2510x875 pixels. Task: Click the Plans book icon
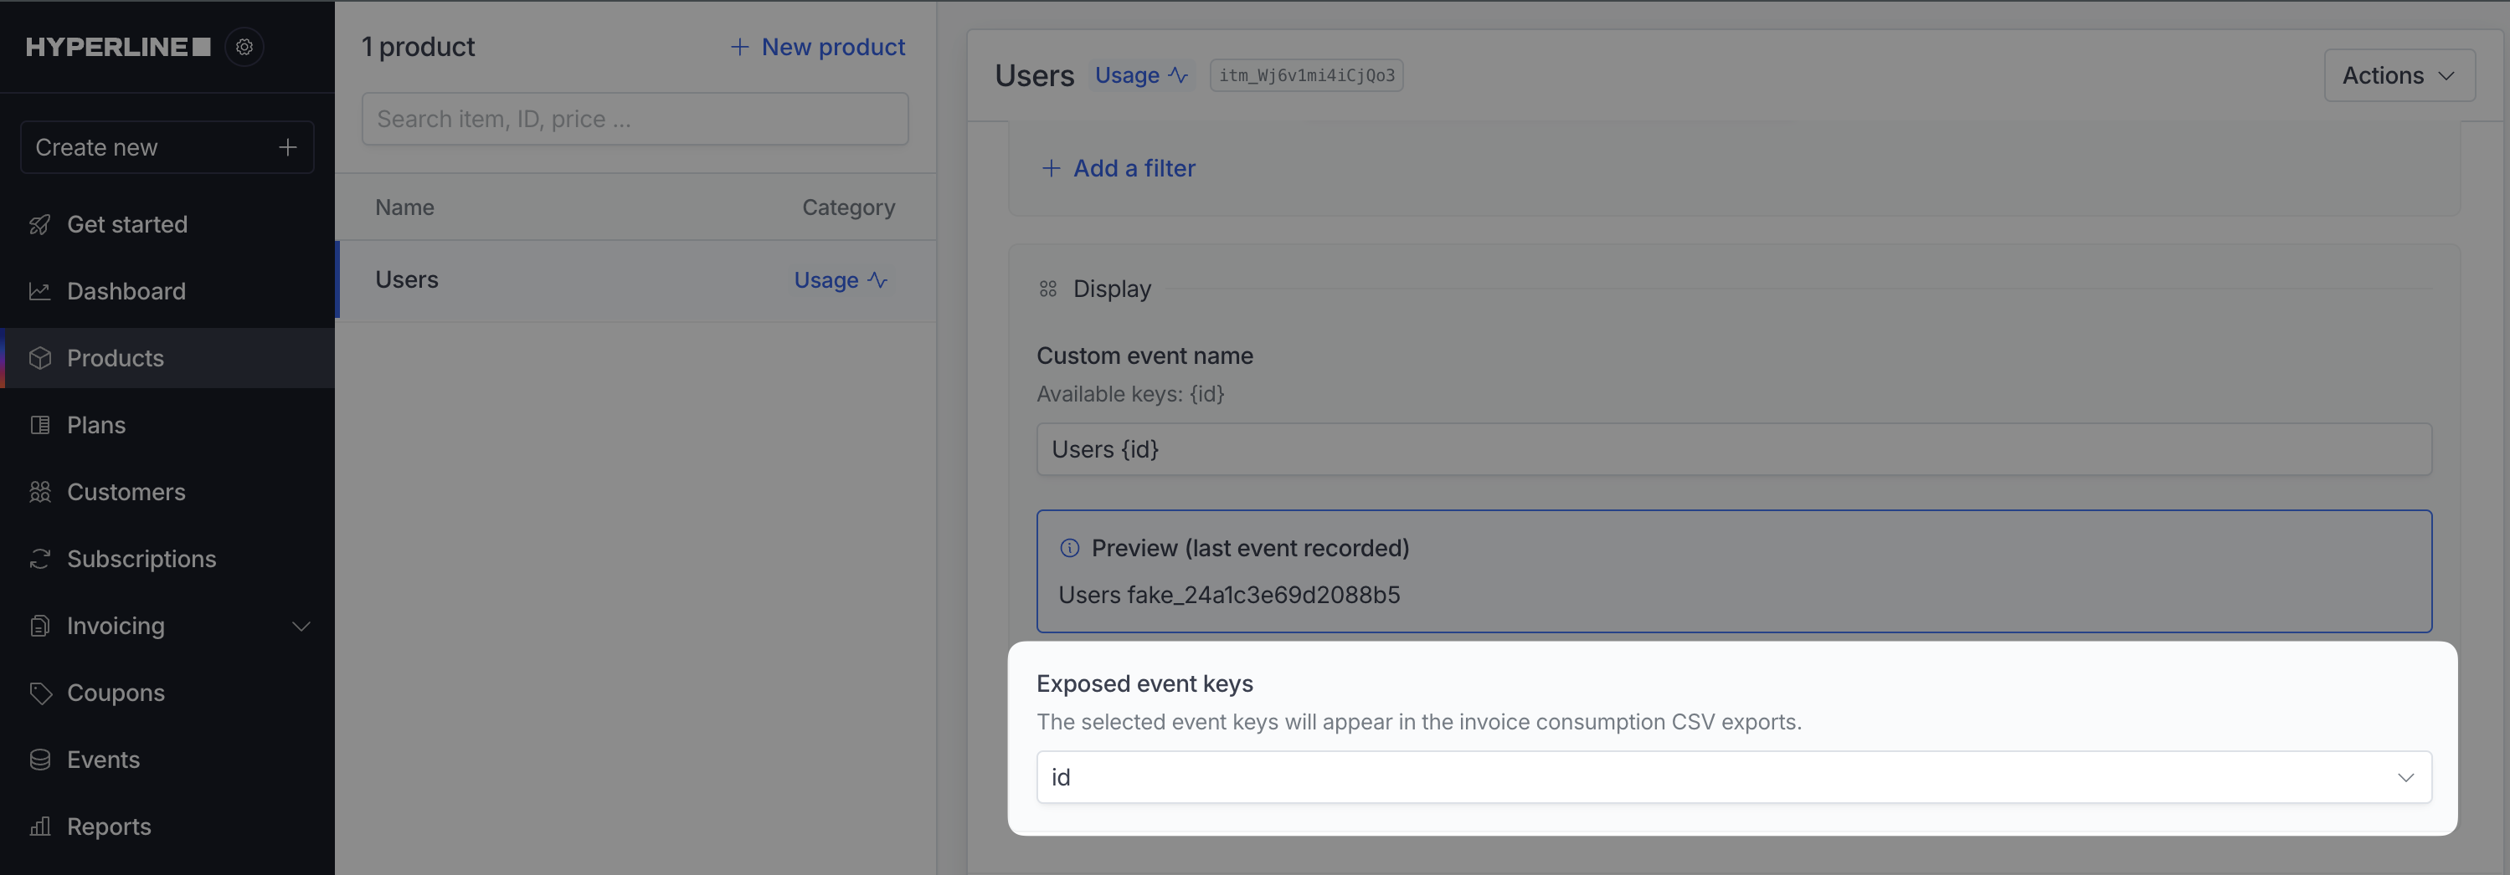tap(40, 425)
